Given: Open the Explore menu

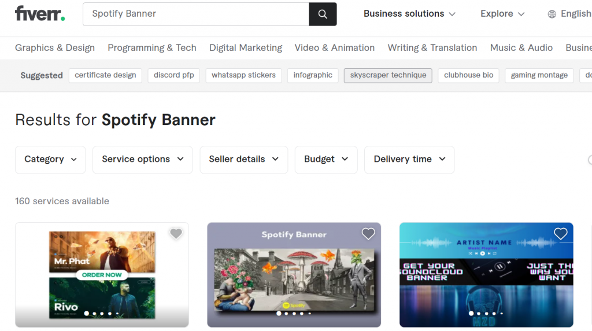Looking at the screenshot, I should click(x=502, y=14).
